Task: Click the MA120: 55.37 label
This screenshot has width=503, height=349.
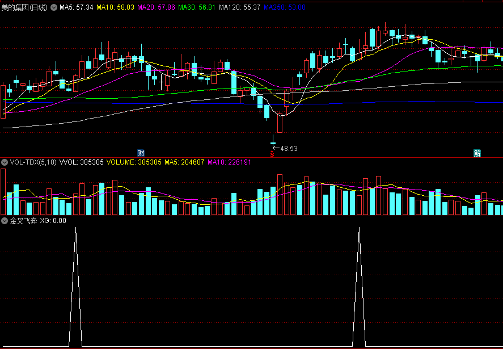Action: tap(239, 7)
